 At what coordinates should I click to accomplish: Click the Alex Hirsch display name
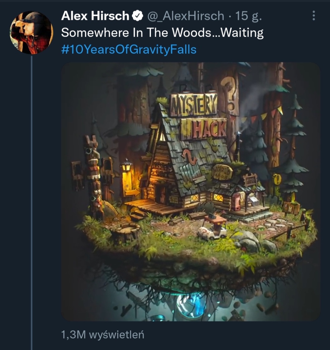click(95, 16)
